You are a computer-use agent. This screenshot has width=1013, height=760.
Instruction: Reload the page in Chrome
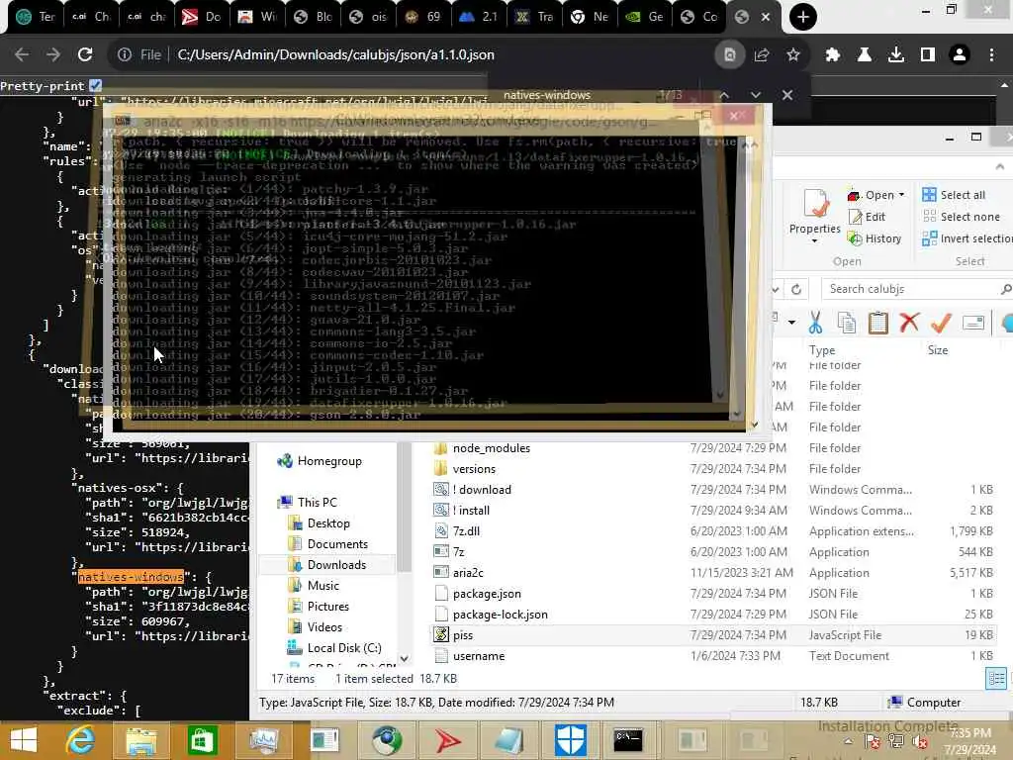coord(85,55)
